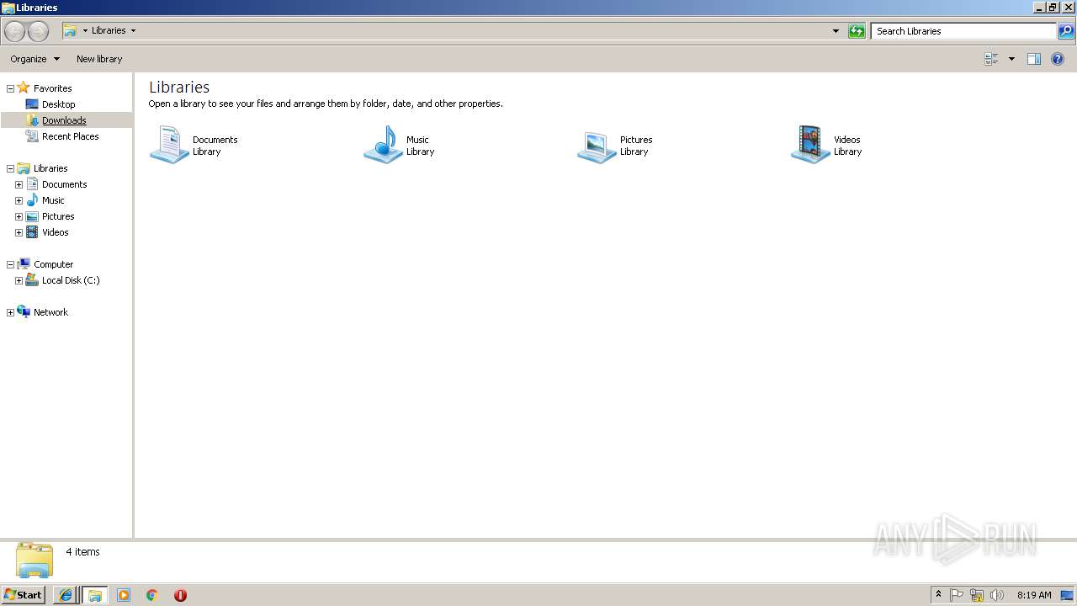Click the Back navigation arrow
Screen dimensions: 1077x606
pos(14,31)
